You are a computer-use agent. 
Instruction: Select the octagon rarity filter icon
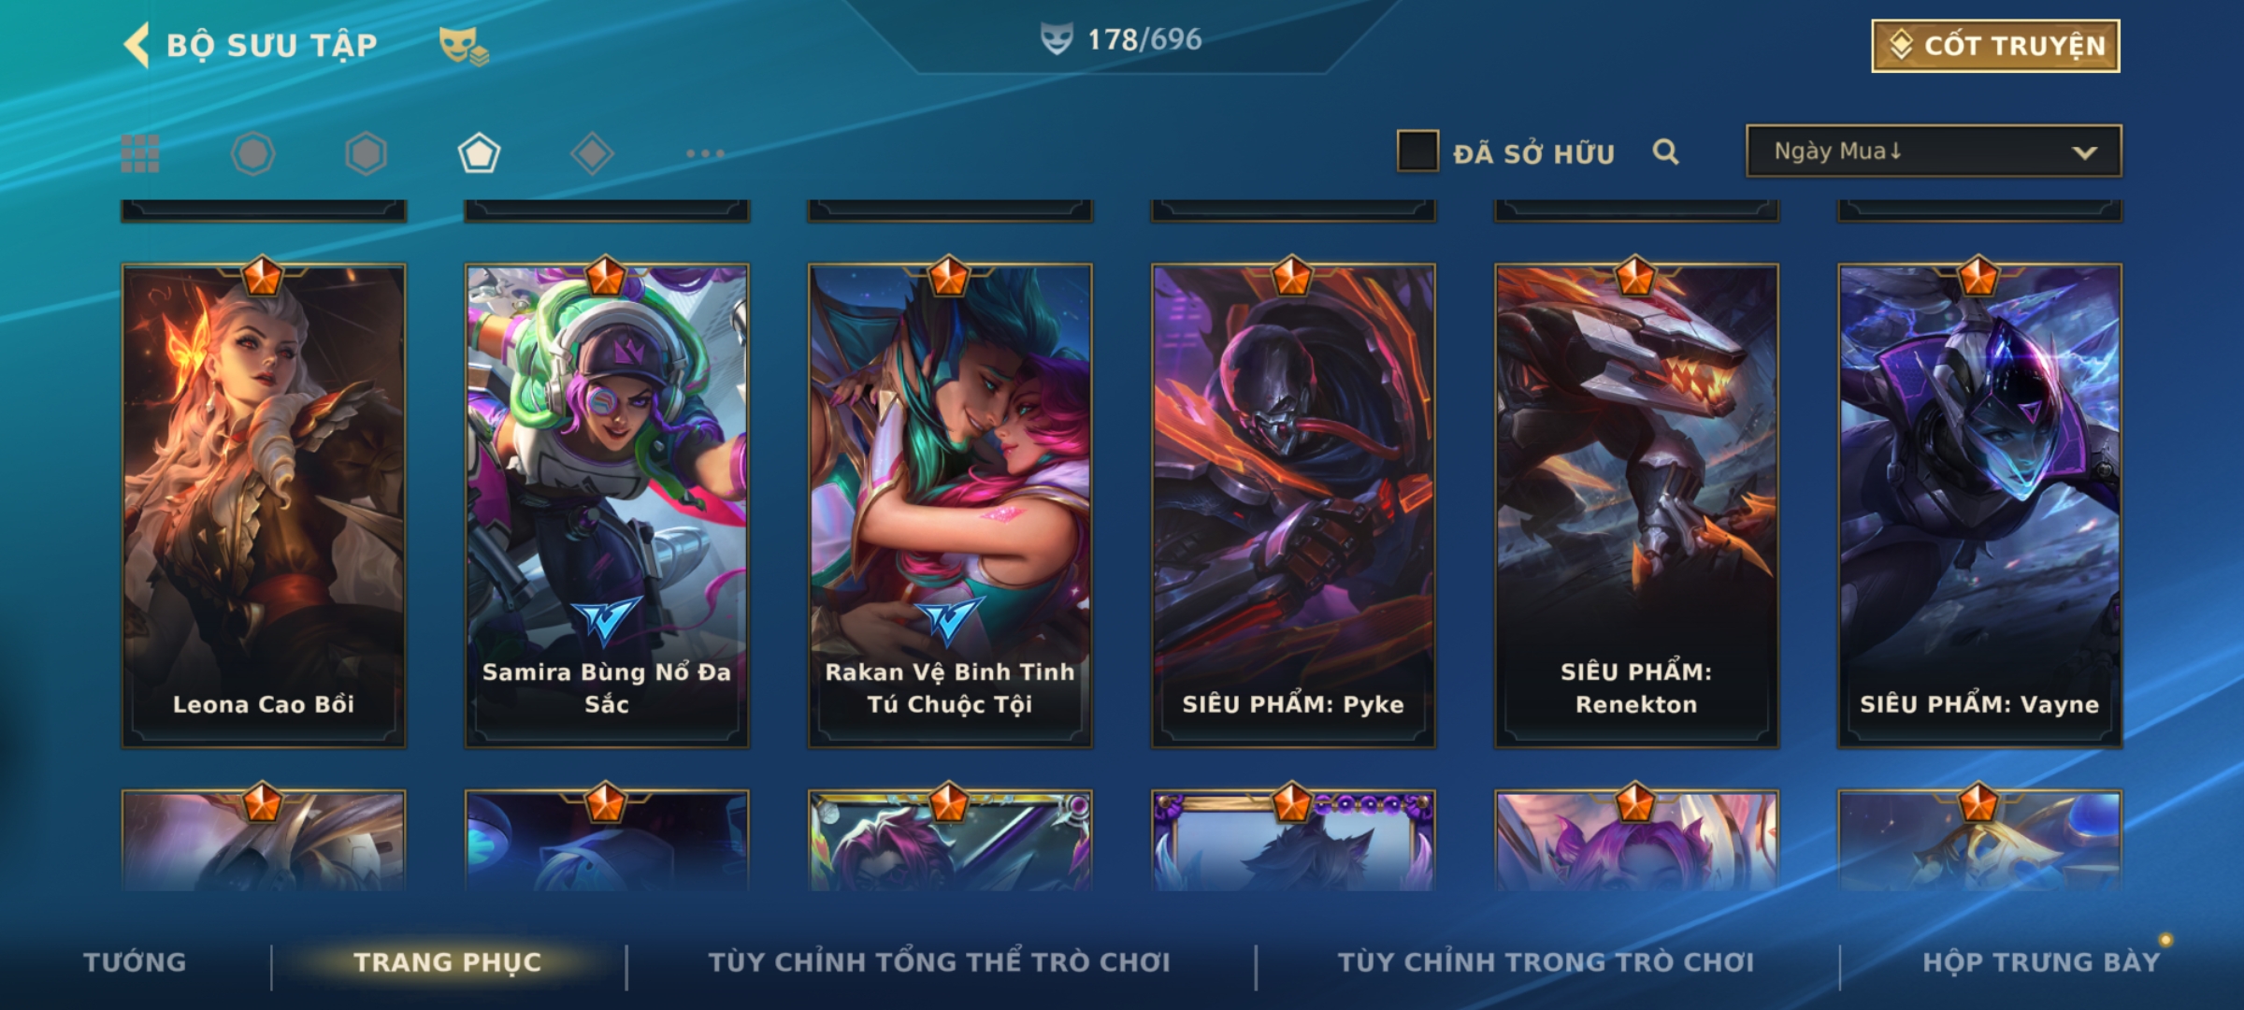pyautogui.click(x=252, y=153)
